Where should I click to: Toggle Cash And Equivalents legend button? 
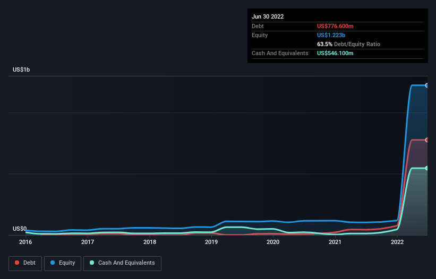tap(122, 263)
